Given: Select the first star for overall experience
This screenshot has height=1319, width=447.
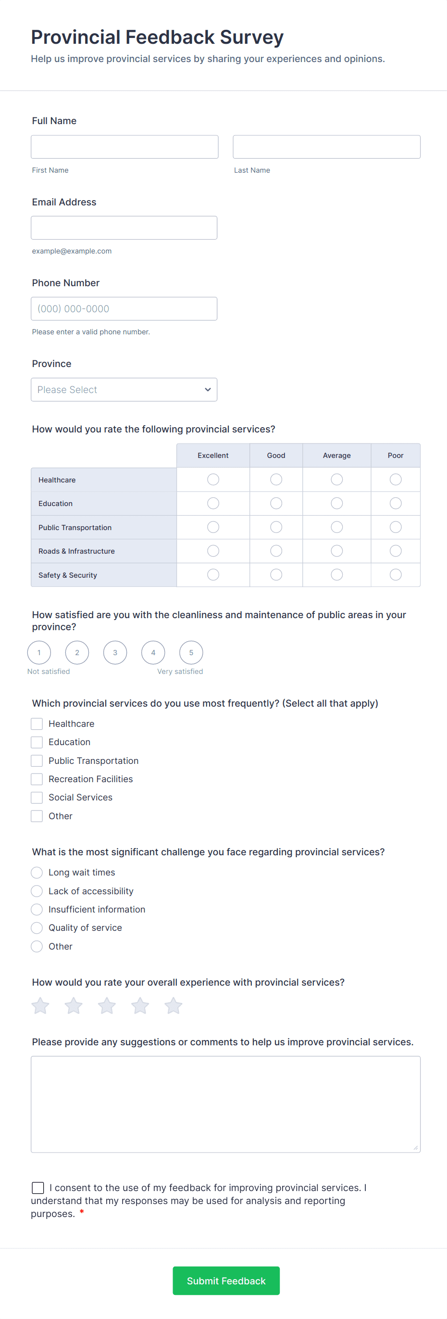Looking at the screenshot, I should (40, 1005).
